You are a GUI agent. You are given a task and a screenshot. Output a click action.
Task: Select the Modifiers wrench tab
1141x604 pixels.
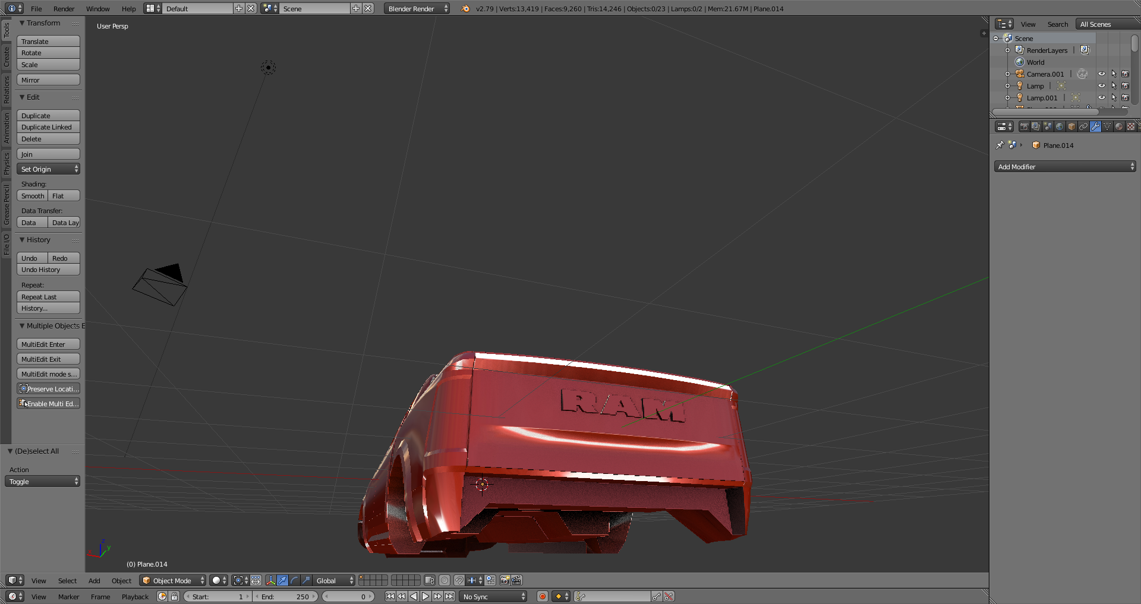(x=1095, y=127)
